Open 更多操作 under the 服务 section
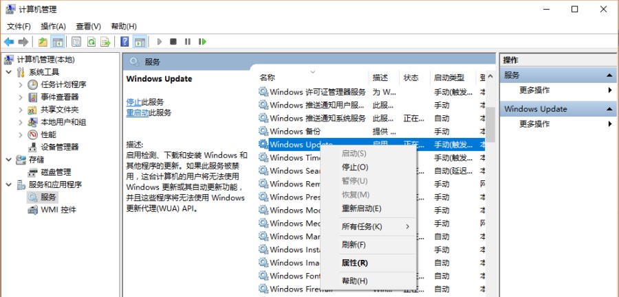The width and height of the screenshot is (619, 297). pos(534,91)
